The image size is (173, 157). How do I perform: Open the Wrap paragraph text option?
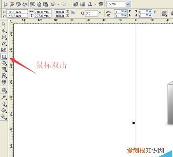click(164, 14)
